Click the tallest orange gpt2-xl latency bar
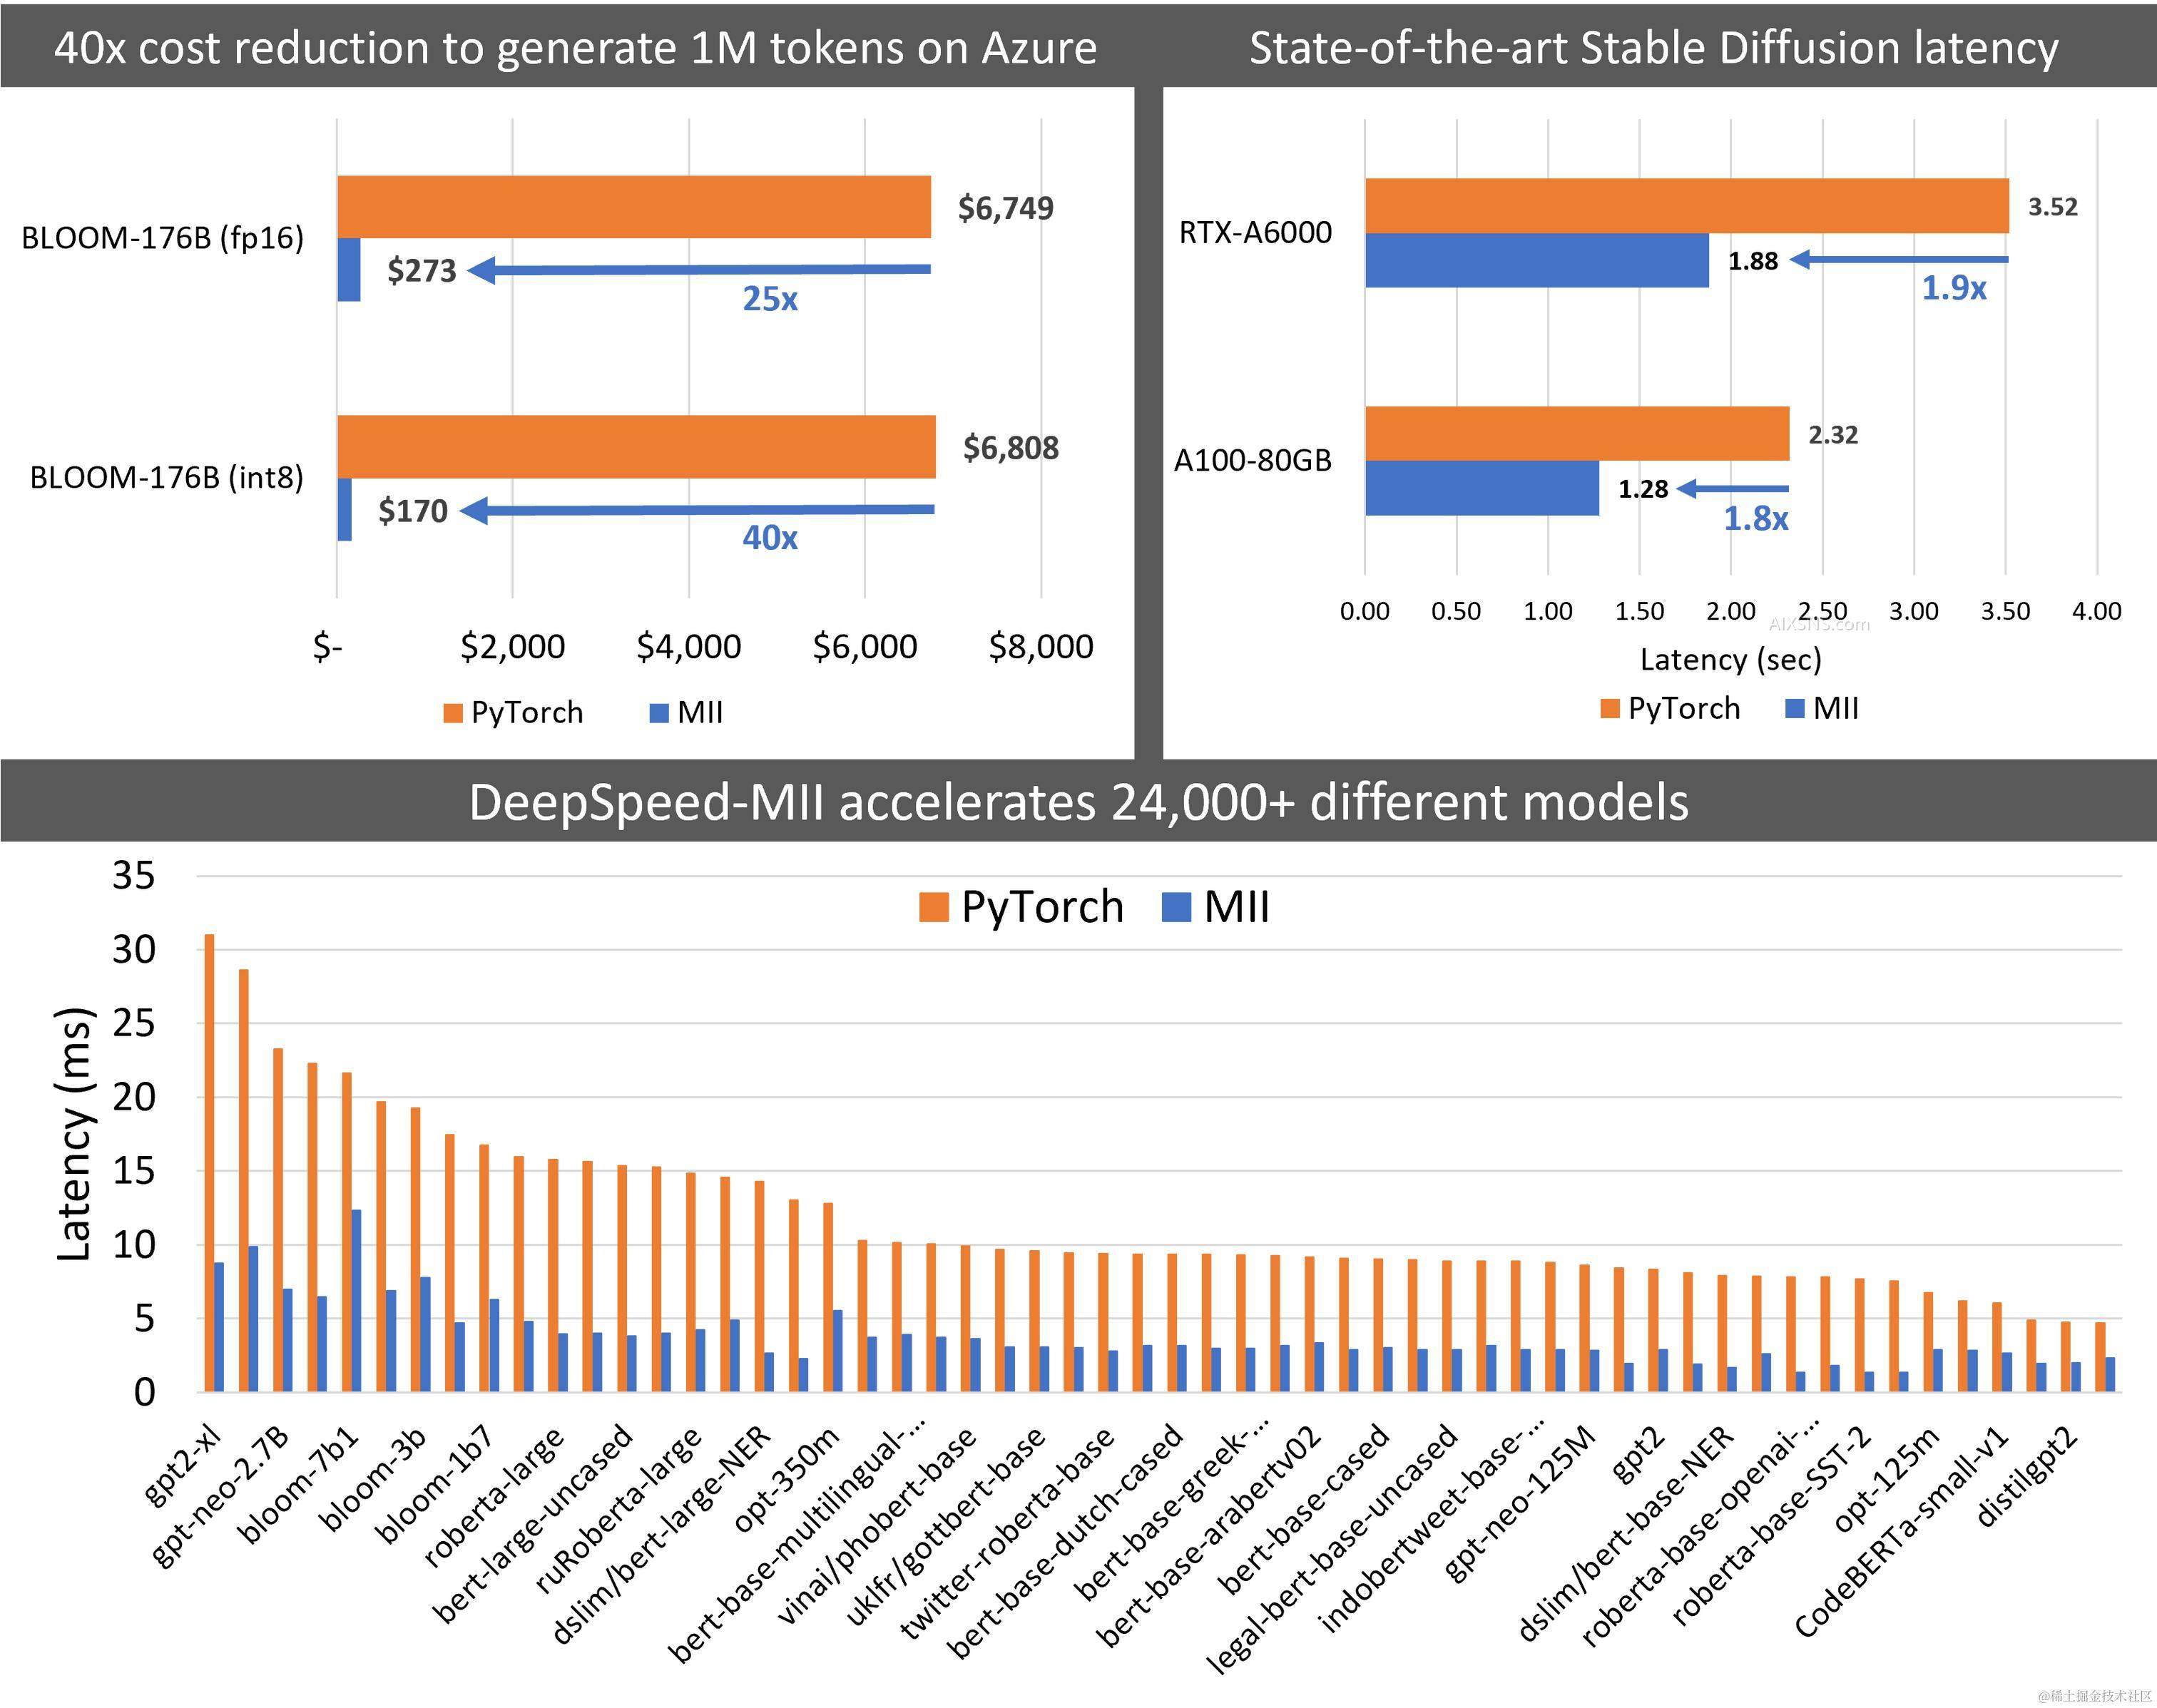Viewport: 2157px width, 1708px height. [x=209, y=1162]
